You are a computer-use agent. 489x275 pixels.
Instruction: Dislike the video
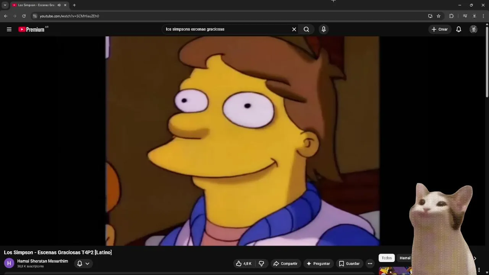(261, 264)
